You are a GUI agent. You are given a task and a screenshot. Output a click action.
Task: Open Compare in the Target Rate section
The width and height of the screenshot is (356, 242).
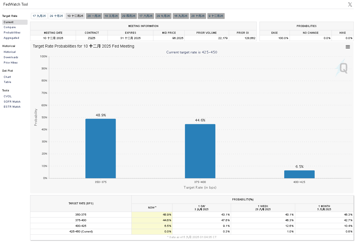pos(10,27)
